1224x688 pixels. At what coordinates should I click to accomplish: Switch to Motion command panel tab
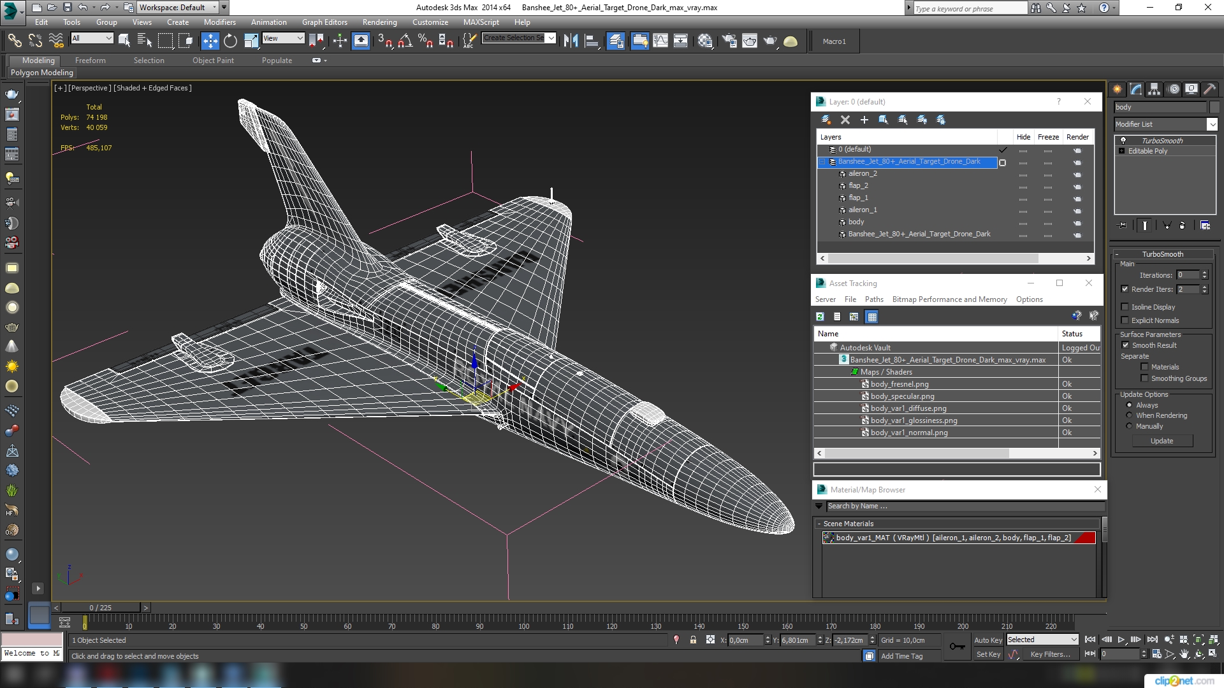[1173, 90]
